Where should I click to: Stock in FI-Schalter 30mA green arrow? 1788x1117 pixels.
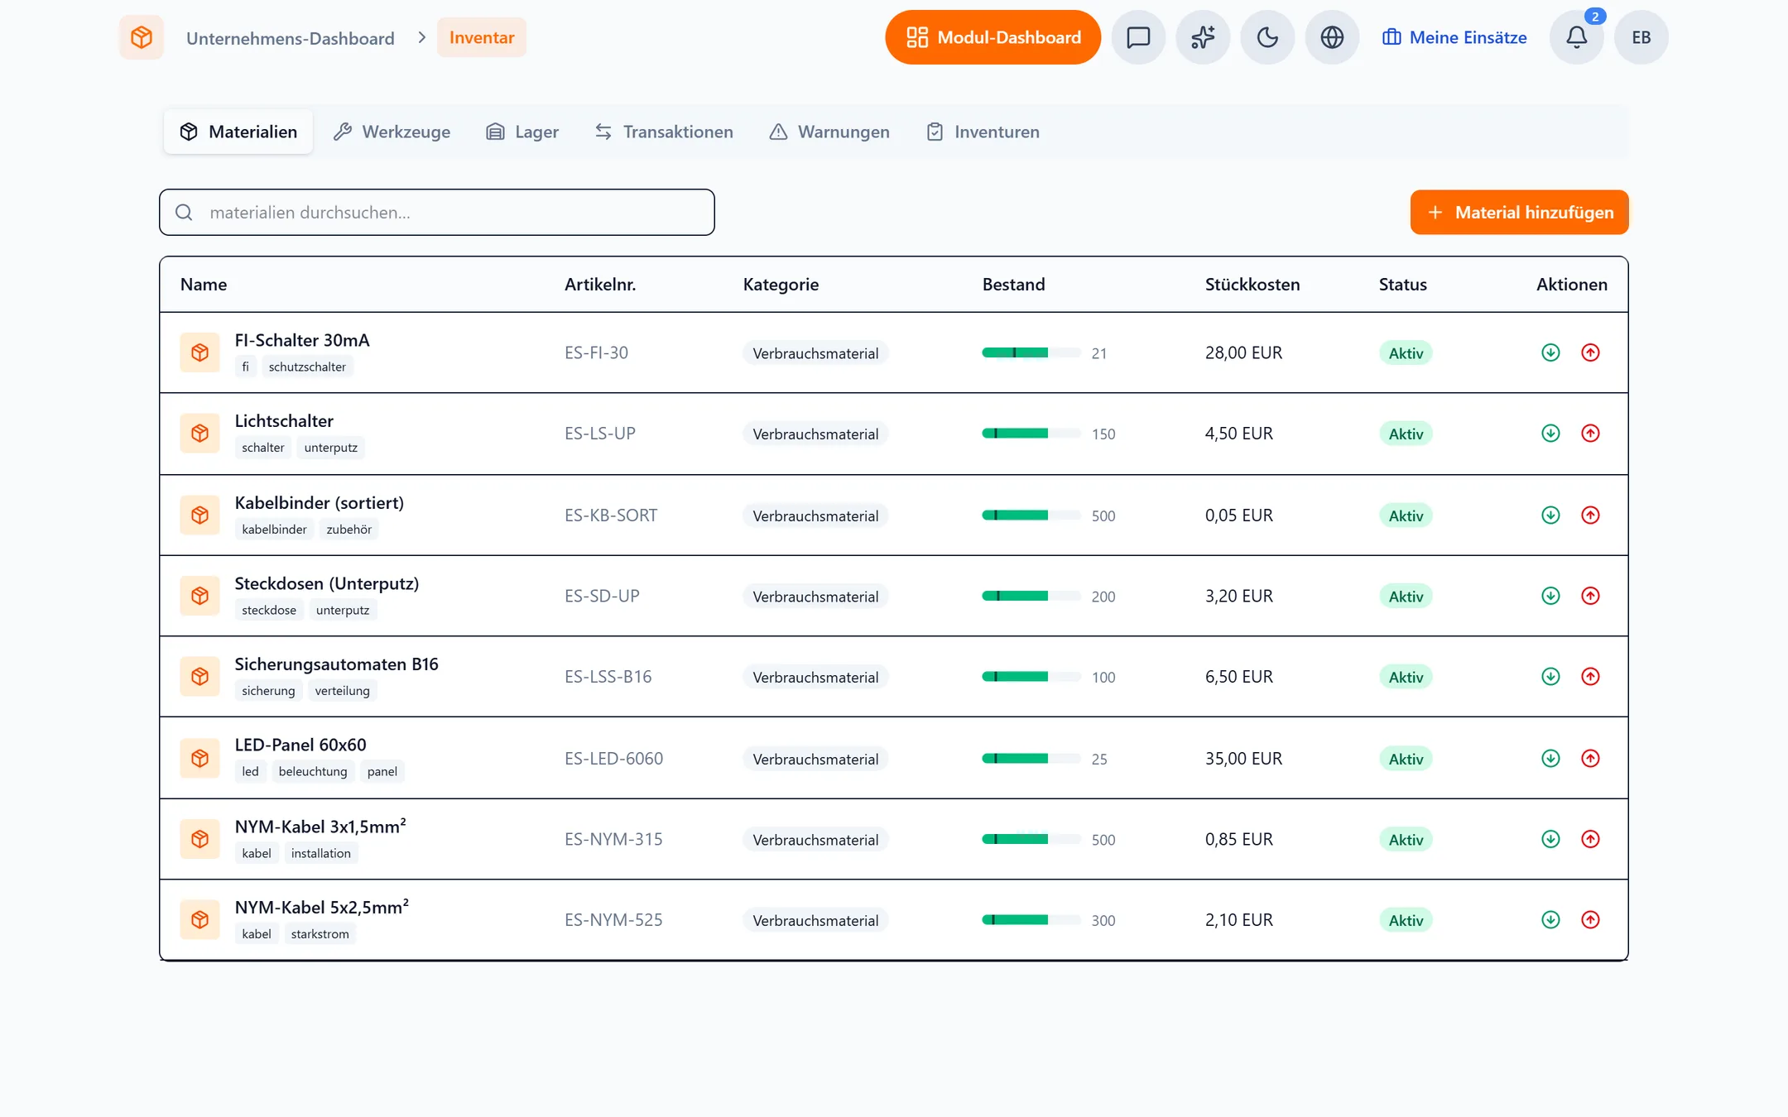point(1550,352)
